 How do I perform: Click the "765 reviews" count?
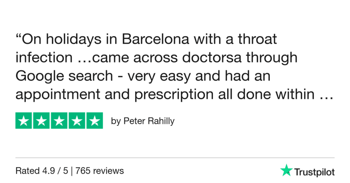point(100,170)
